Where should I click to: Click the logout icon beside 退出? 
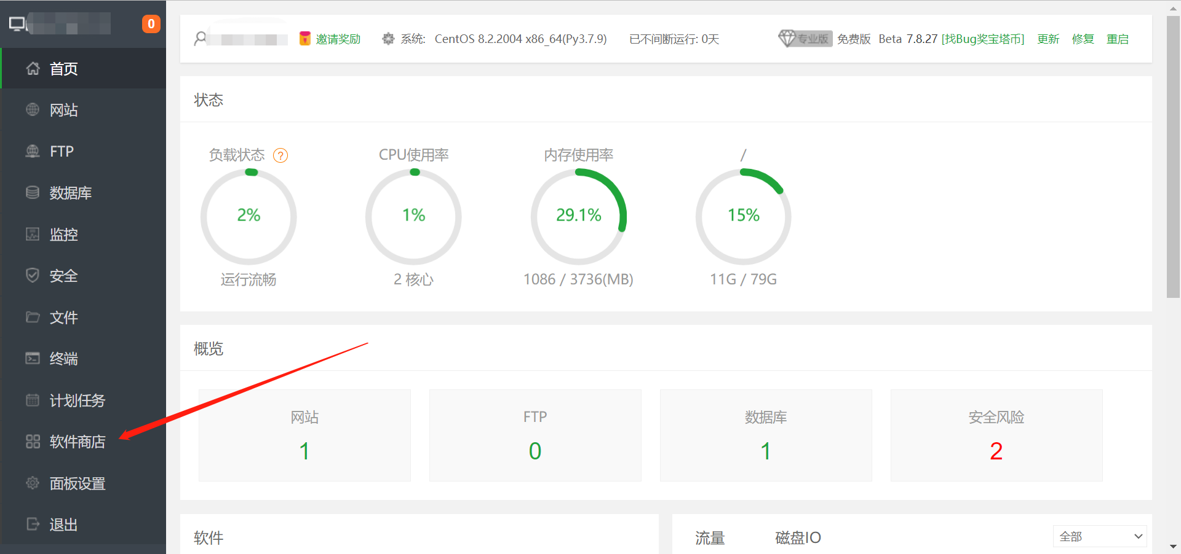tap(33, 524)
